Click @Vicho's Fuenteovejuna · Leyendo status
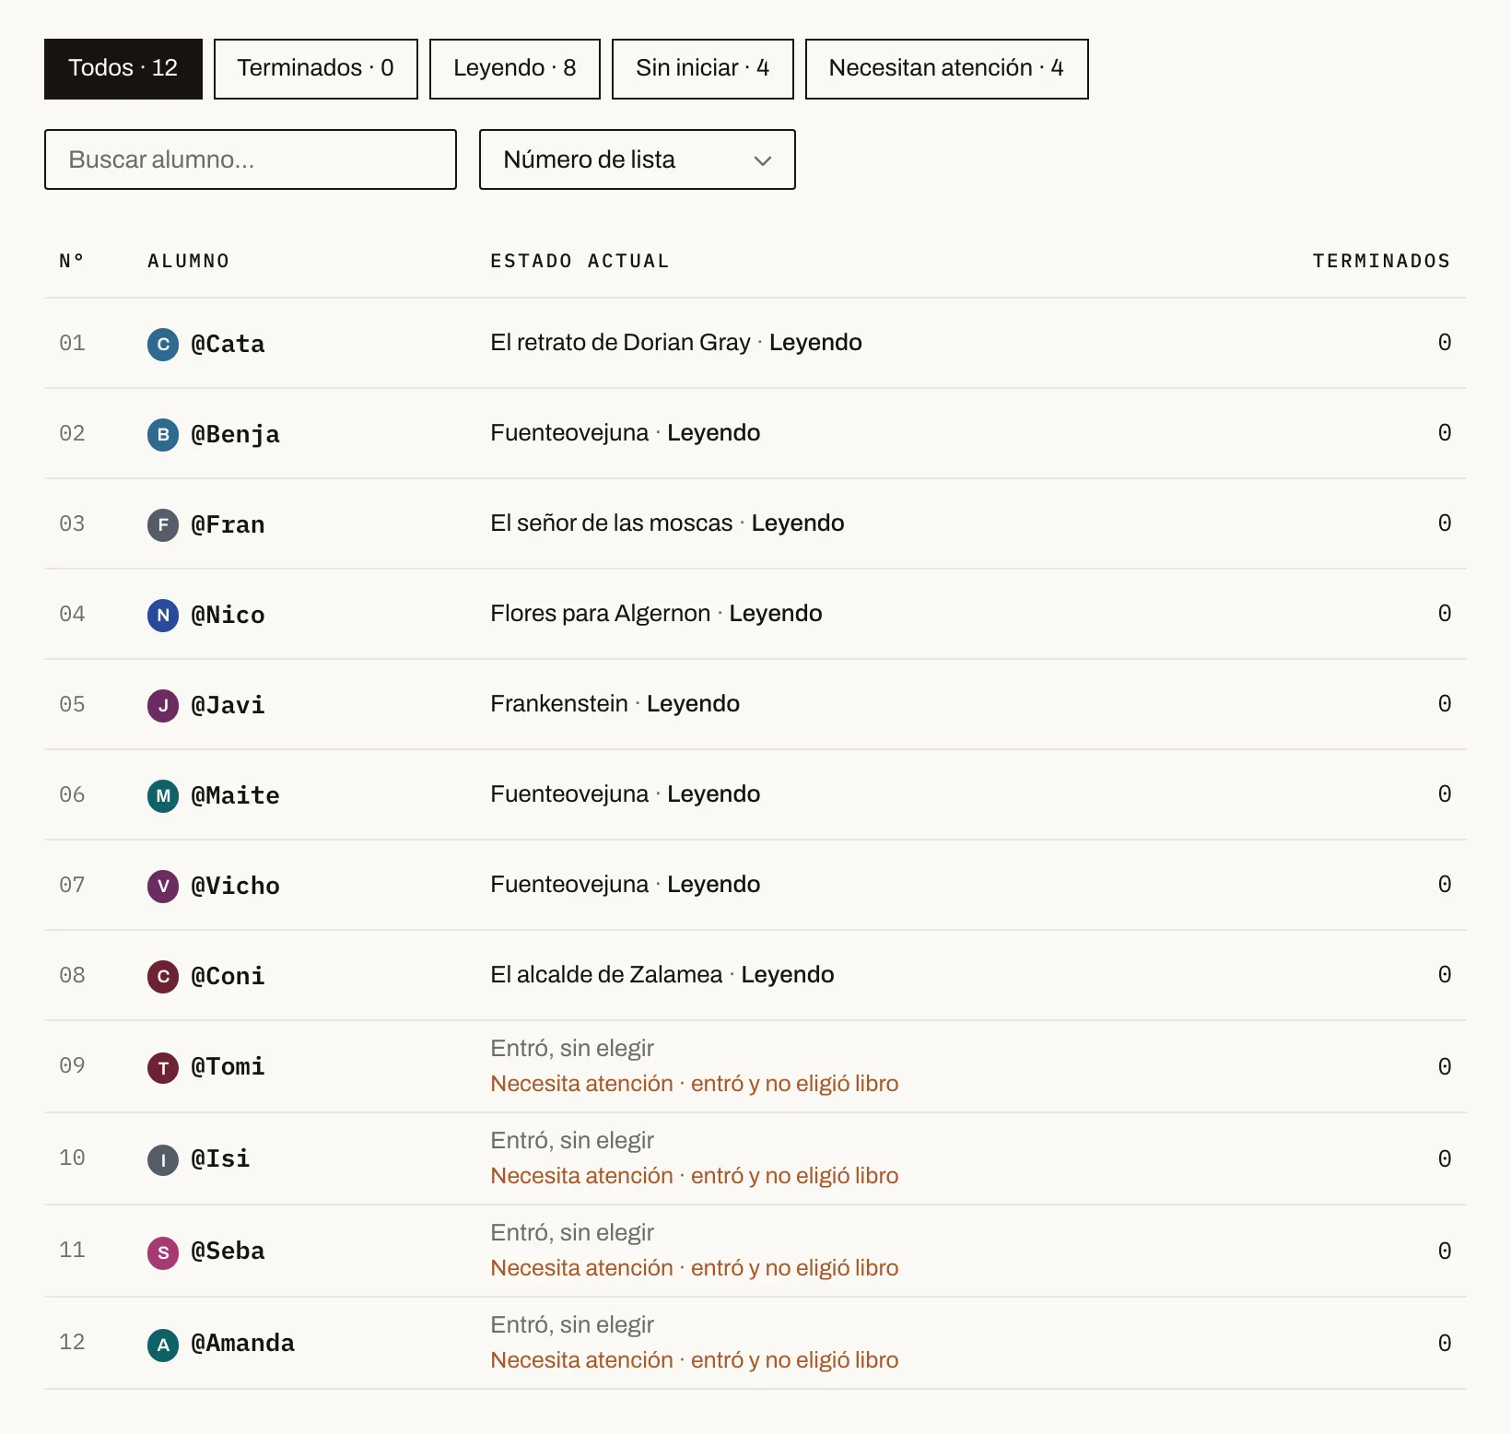 click(x=626, y=885)
